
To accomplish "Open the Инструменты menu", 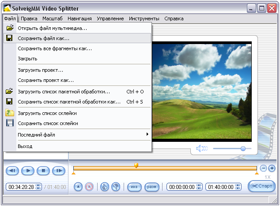I will tap(144, 18).
